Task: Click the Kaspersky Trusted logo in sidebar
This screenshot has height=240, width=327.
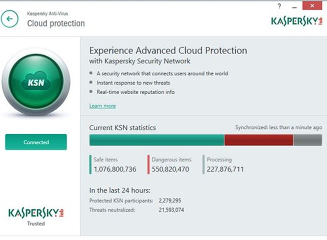Action: tap(36, 217)
